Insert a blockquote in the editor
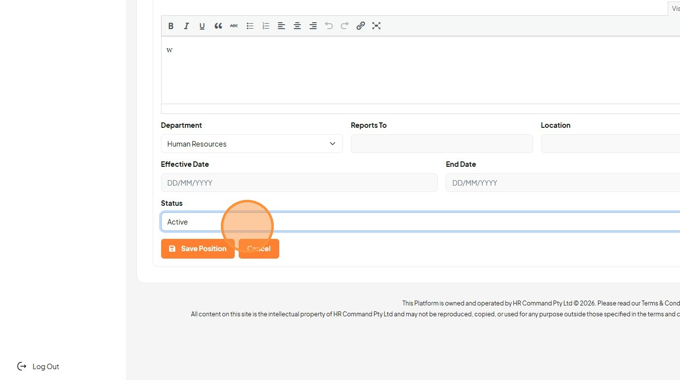 pyautogui.click(x=218, y=26)
